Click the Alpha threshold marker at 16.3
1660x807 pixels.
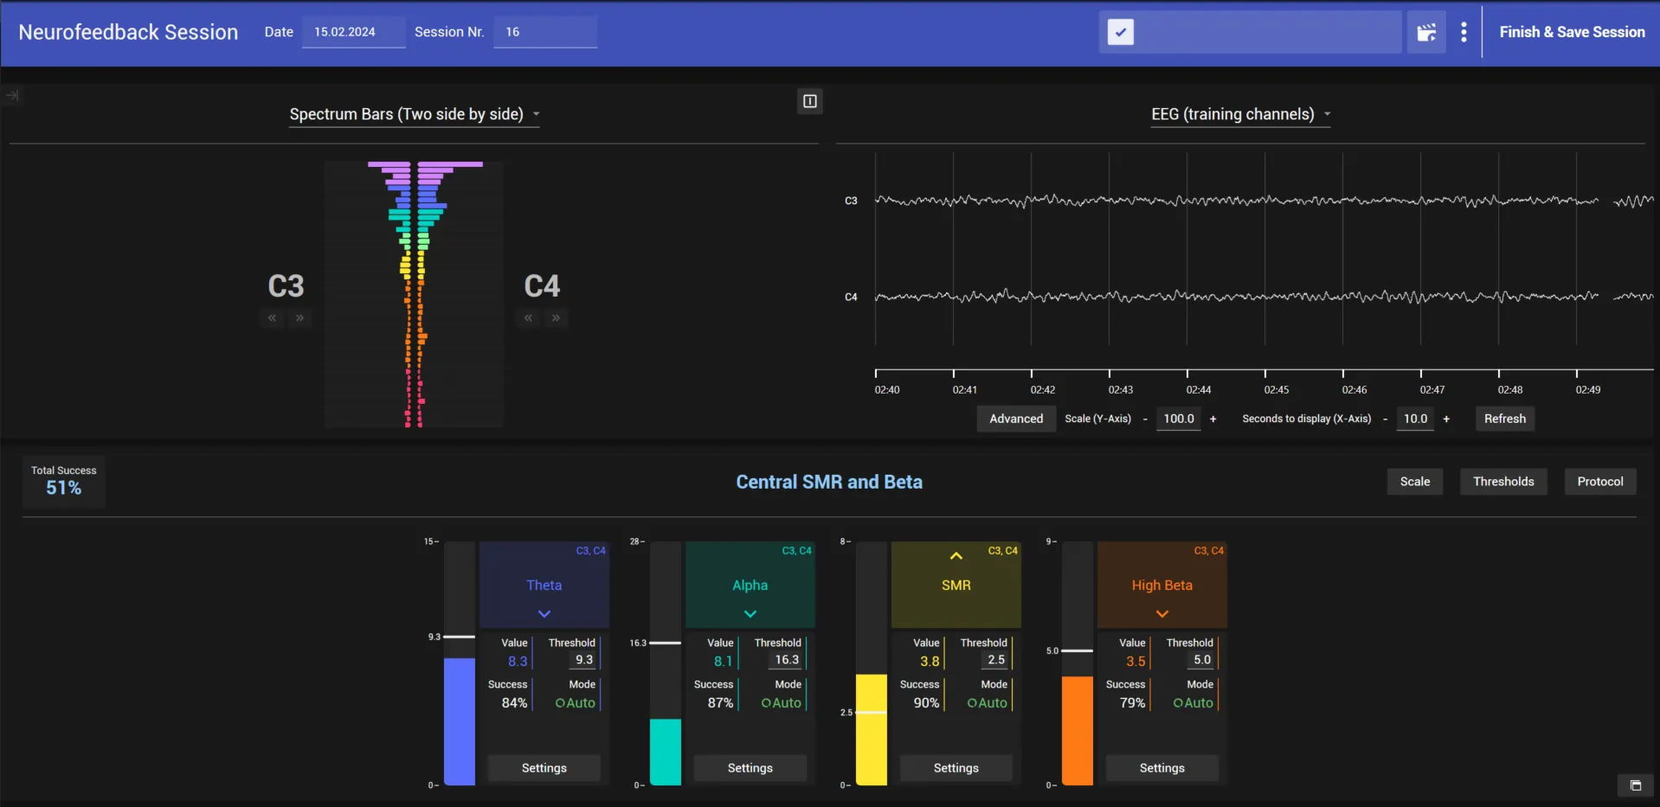click(x=665, y=643)
